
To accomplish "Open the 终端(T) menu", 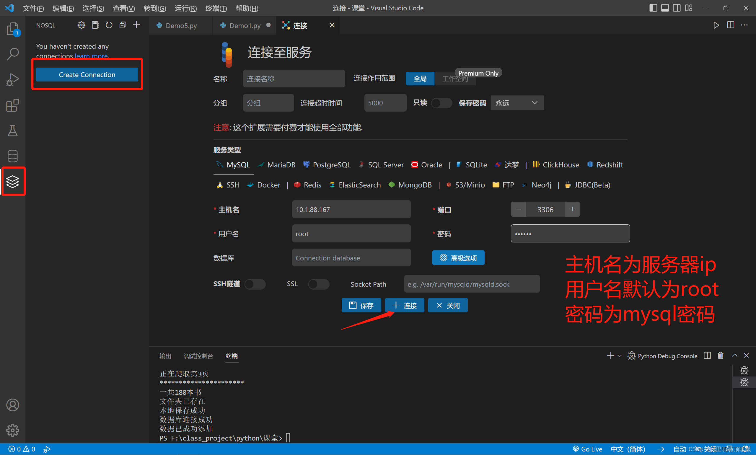I will click(216, 8).
